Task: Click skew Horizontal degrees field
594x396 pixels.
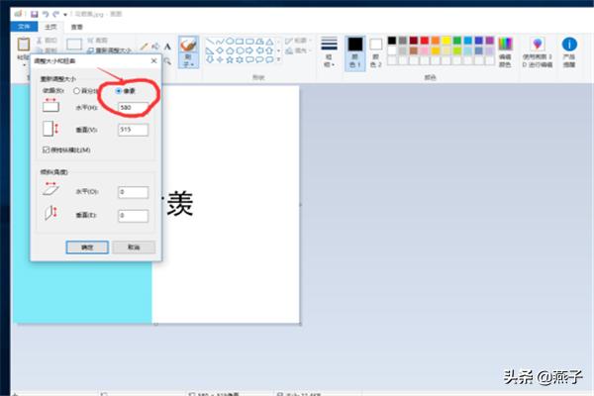Action: click(133, 192)
